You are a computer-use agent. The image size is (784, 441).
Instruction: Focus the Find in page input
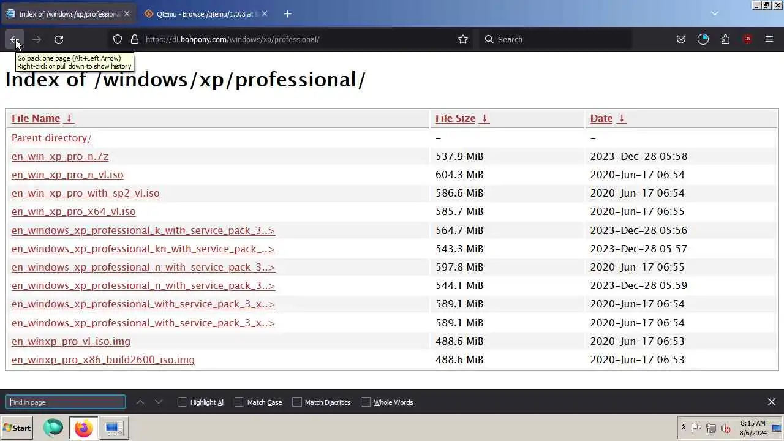coord(66,402)
